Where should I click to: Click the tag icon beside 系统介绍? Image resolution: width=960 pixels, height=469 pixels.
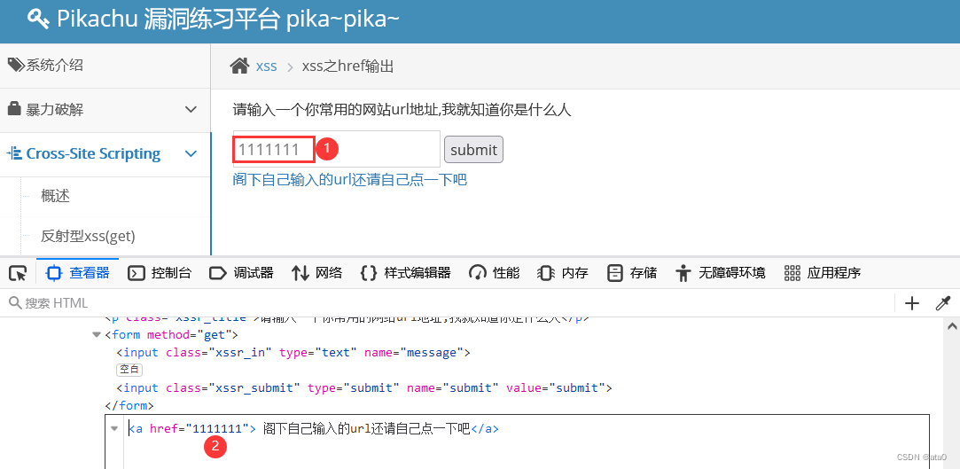(x=15, y=65)
